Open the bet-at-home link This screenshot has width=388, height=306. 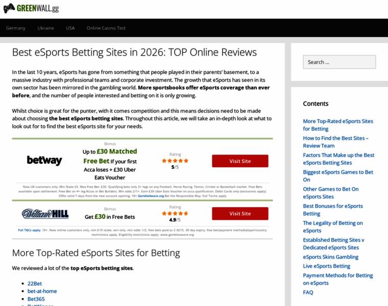(42, 291)
